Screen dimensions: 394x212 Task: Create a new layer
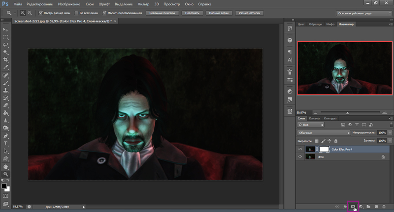[376, 207]
